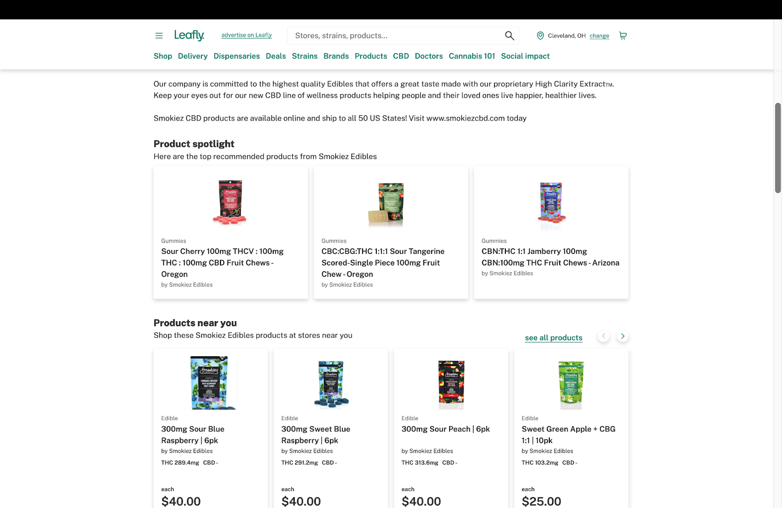Change the Cleveland, OH location

point(599,36)
